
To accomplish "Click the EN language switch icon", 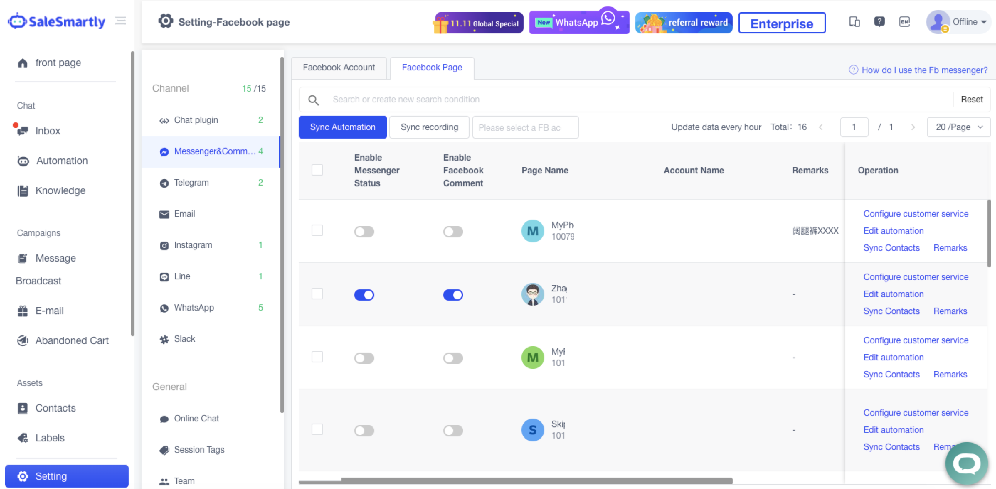I will [904, 22].
